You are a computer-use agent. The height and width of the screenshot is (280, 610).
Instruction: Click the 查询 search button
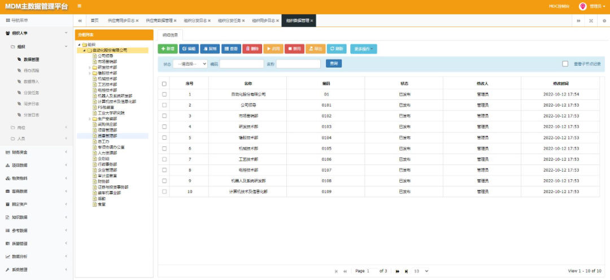[x=334, y=64]
